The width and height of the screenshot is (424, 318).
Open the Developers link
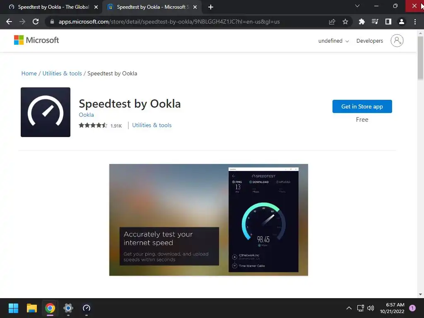coord(369,41)
